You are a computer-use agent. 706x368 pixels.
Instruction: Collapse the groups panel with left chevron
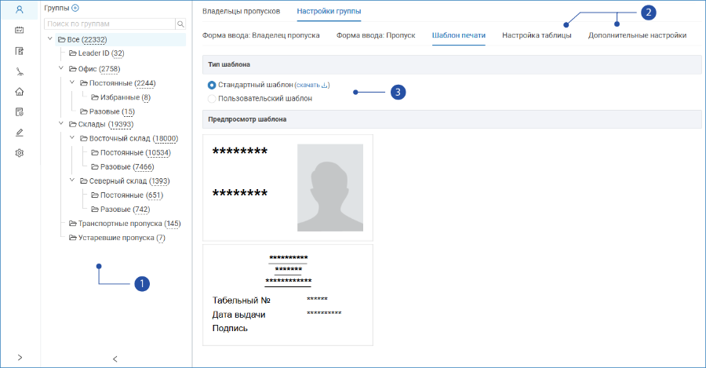(115, 359)
